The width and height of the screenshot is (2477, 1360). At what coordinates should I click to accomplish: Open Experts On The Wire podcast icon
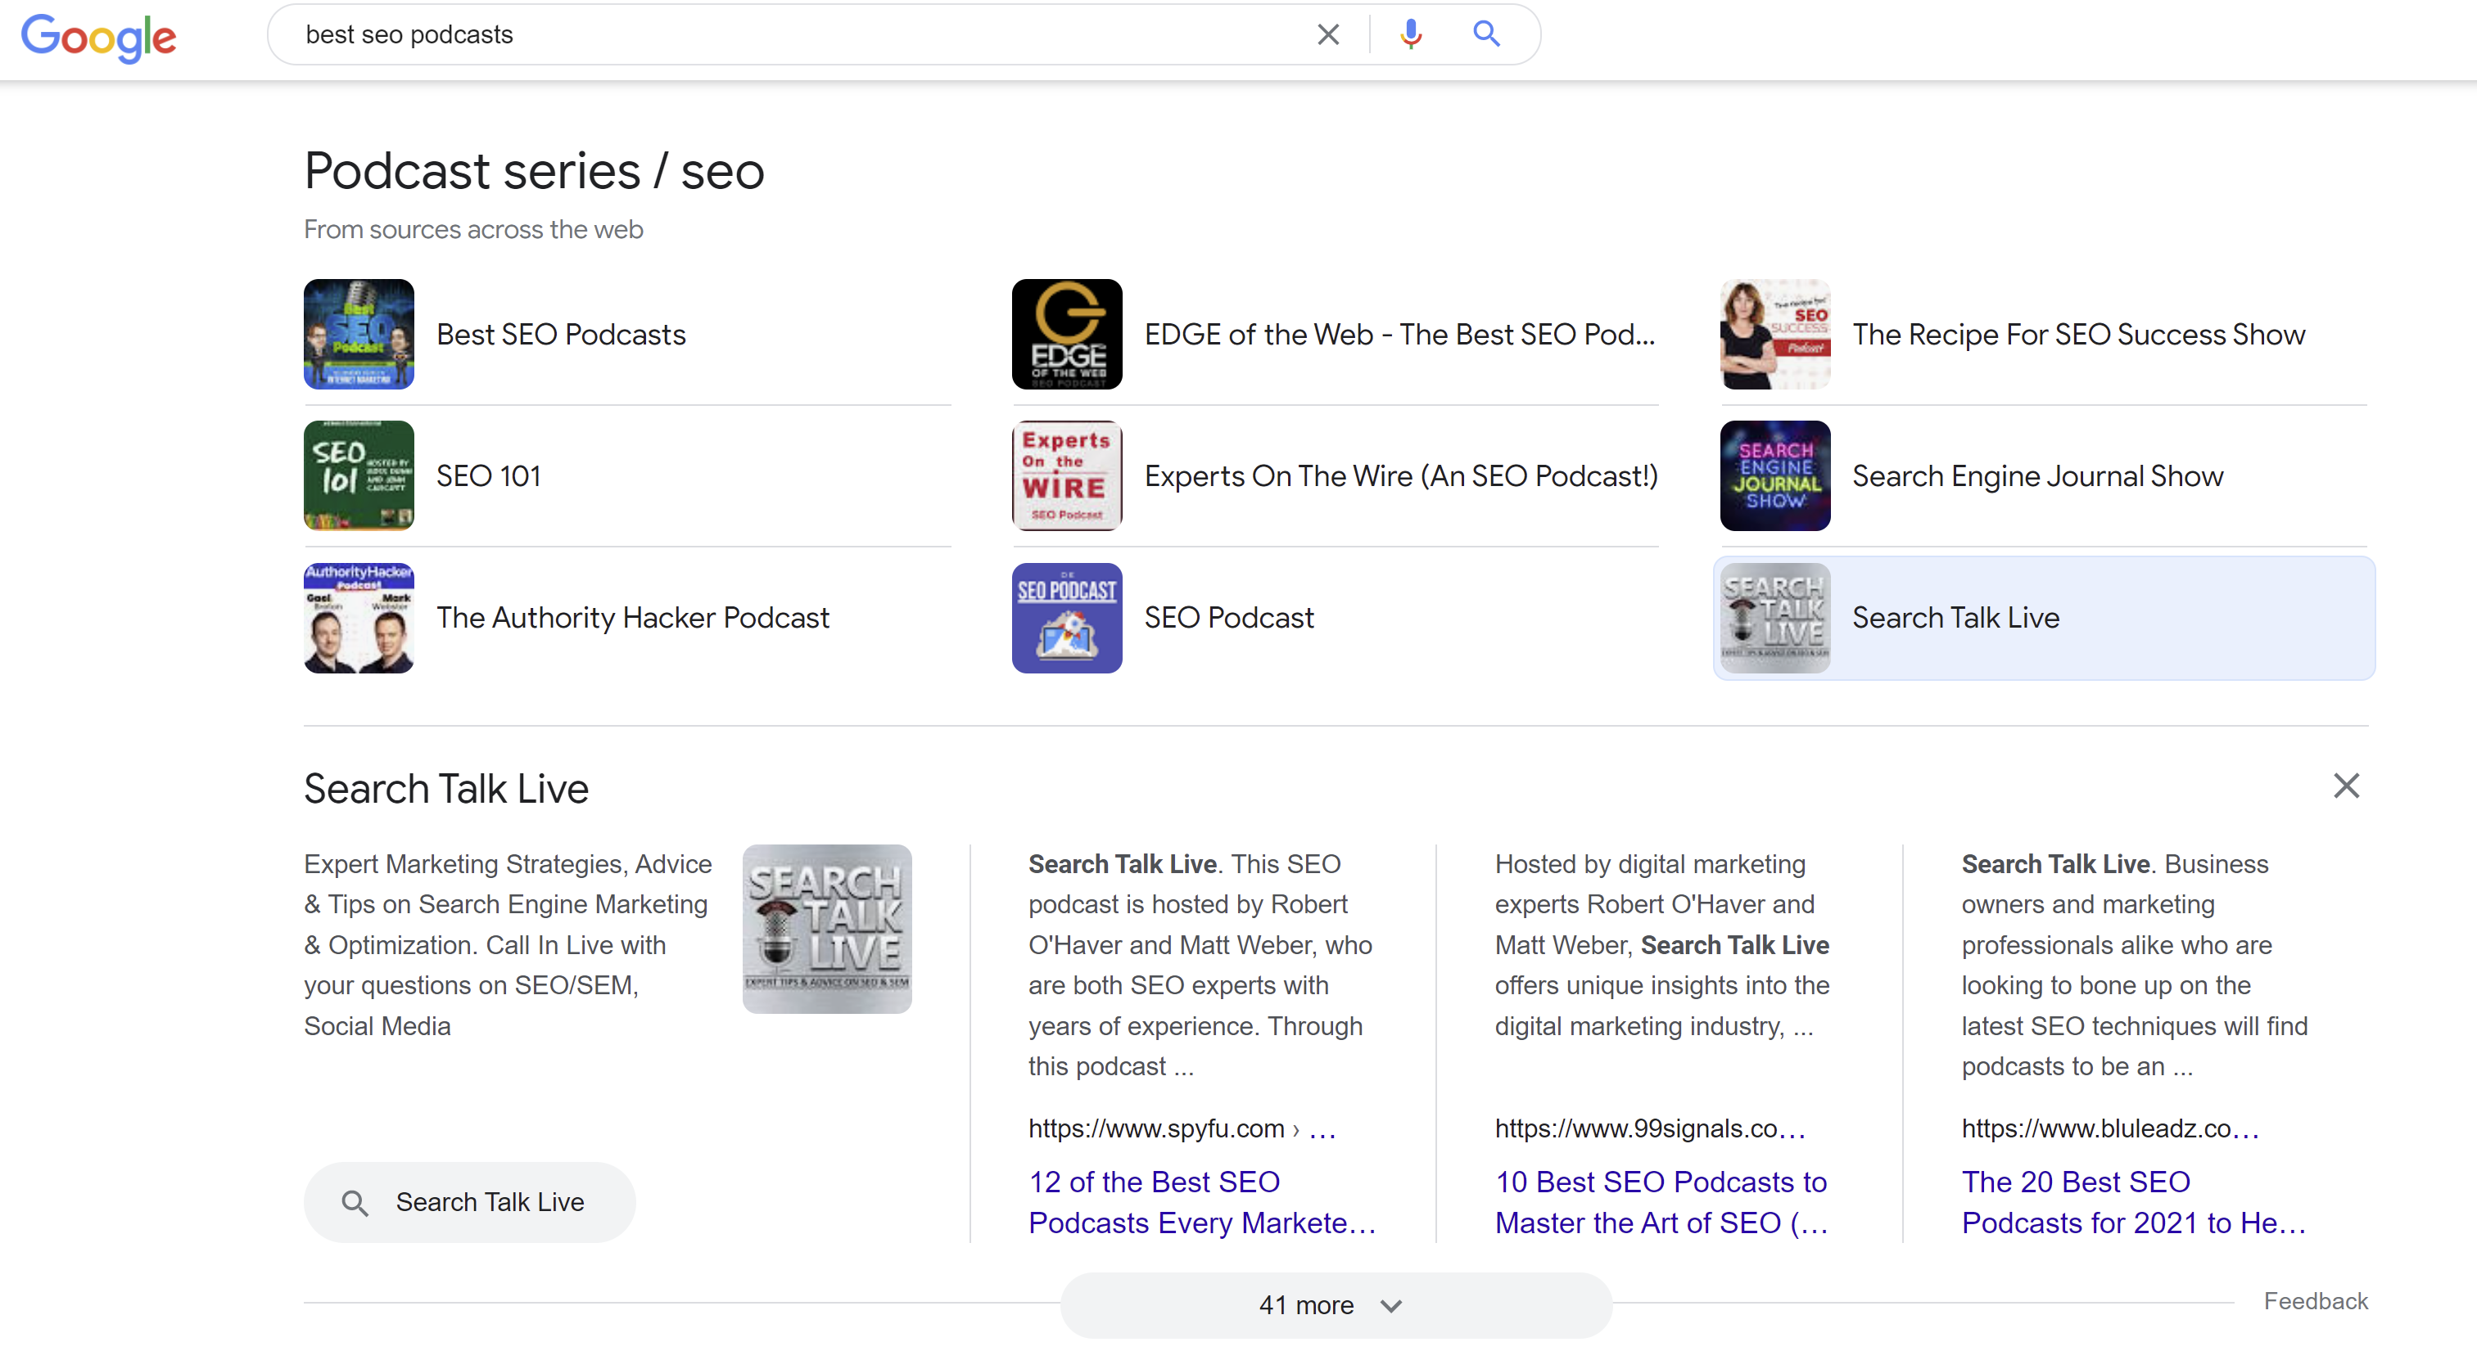[1066, 475]
